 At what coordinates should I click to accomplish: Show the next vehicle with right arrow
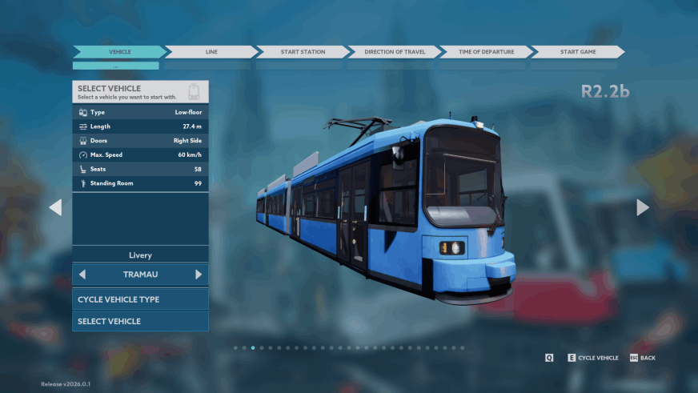pyautogui.click(x=642, y=207)
